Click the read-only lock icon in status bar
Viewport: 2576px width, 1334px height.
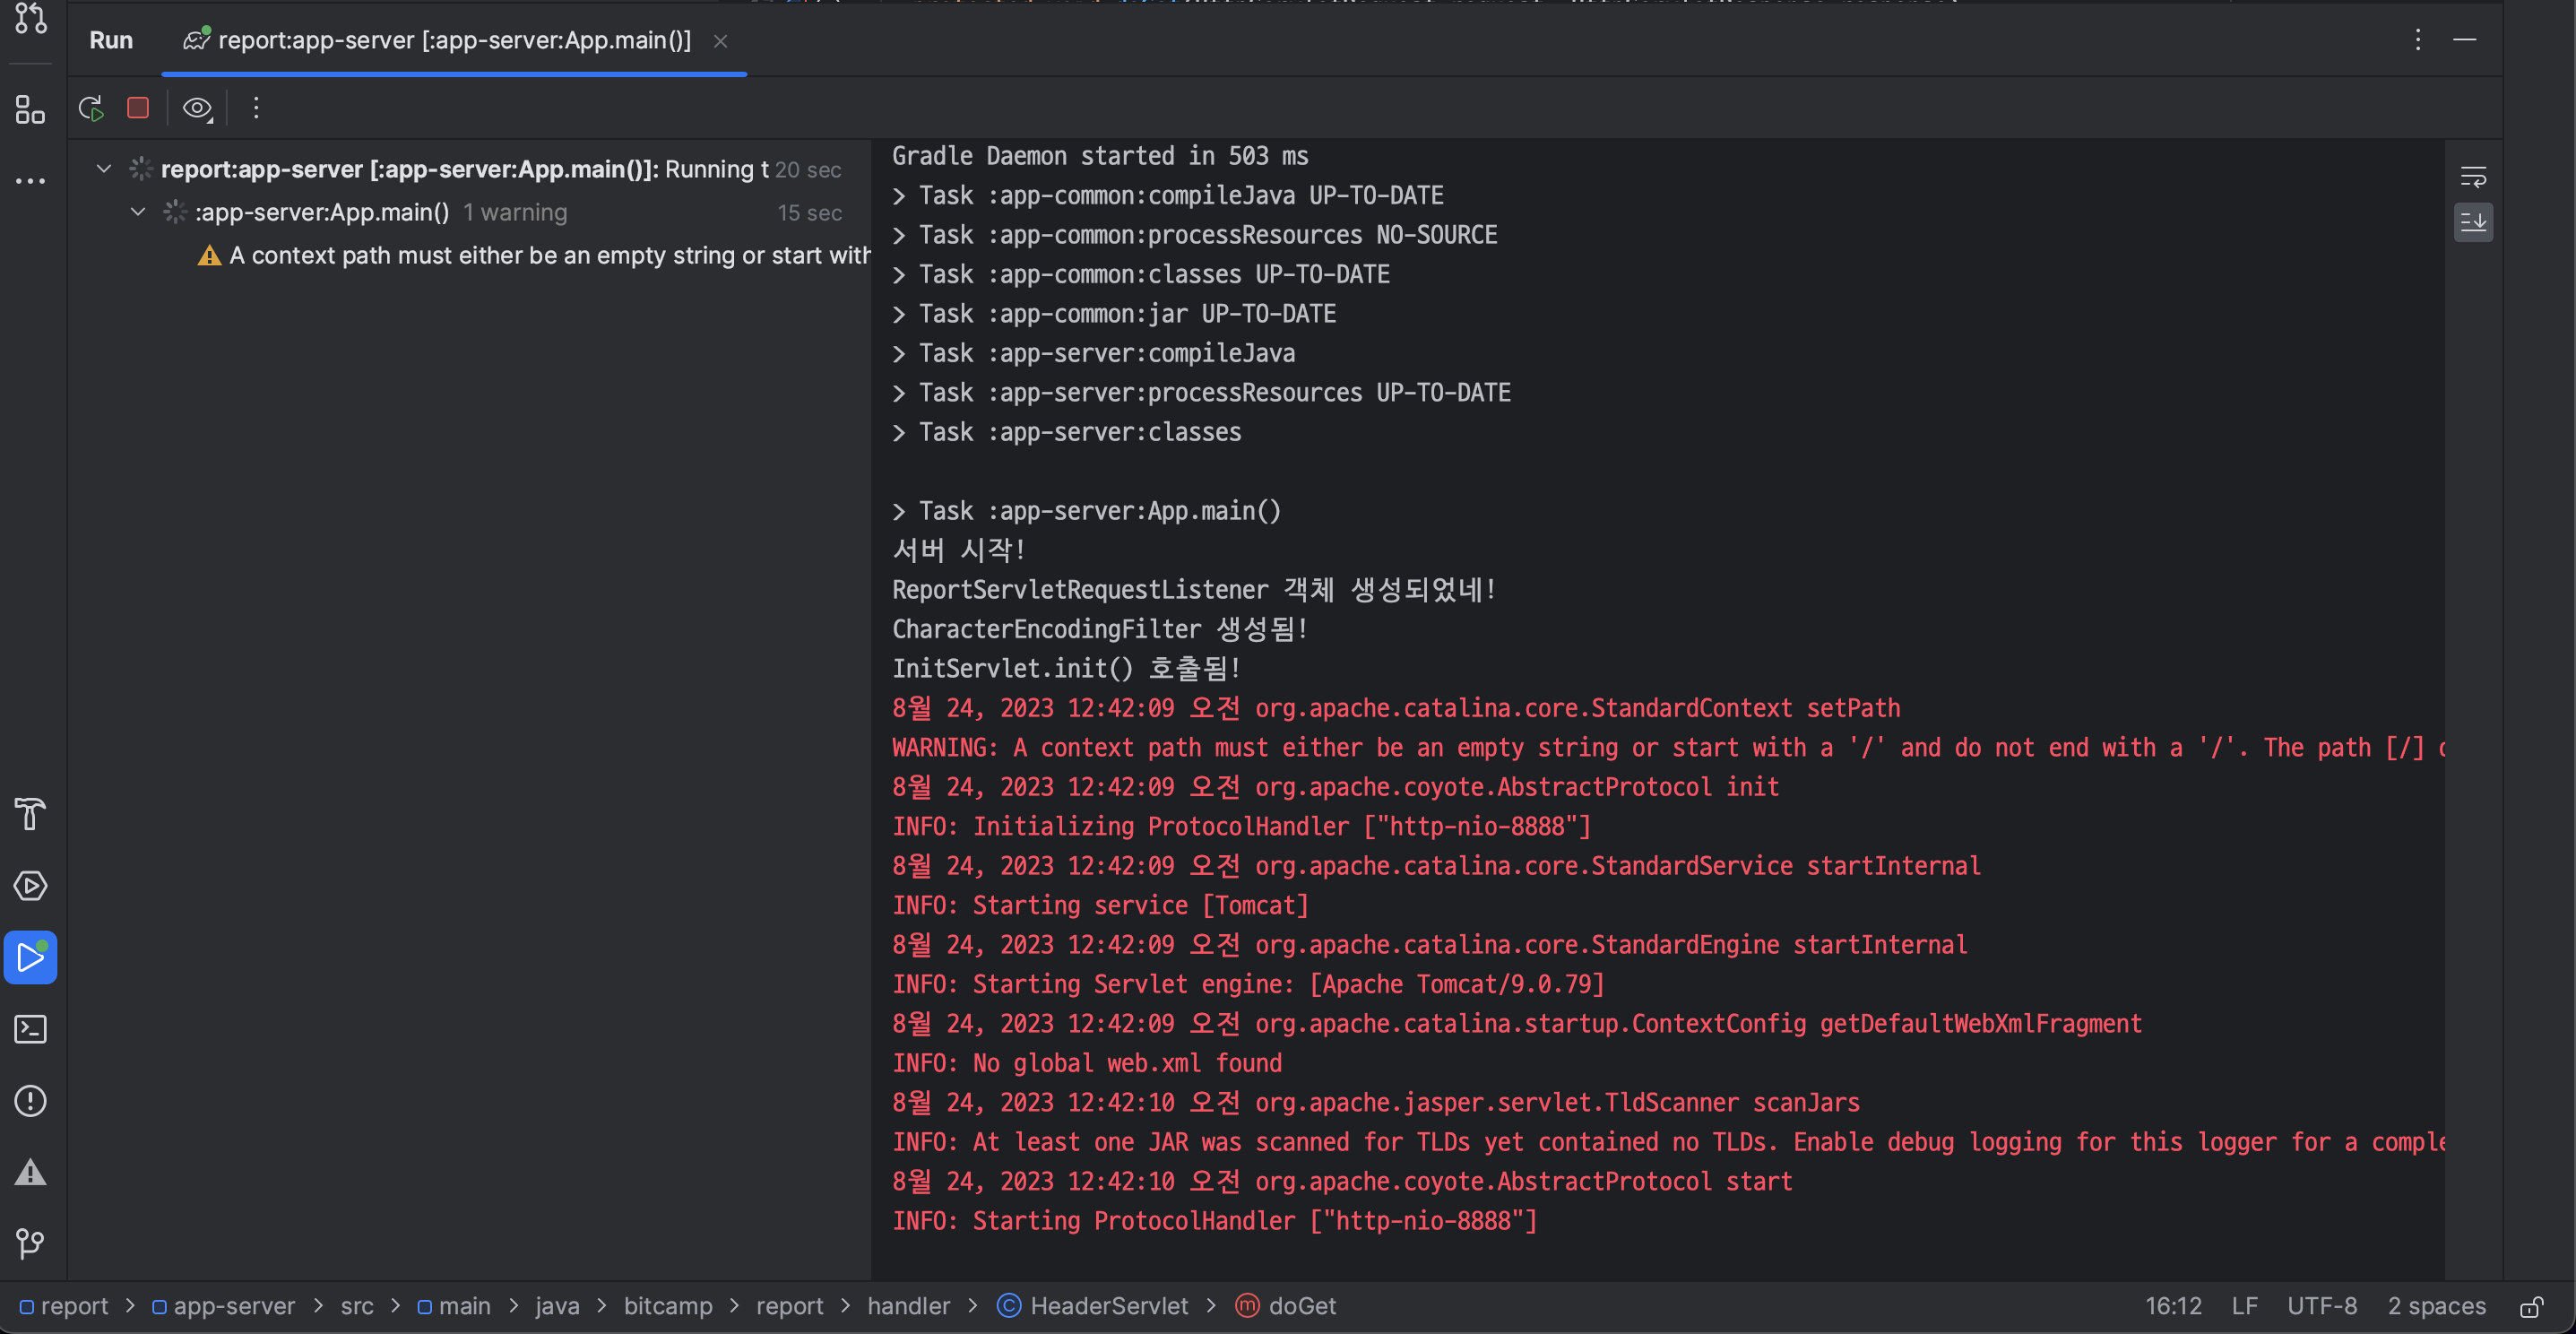2532,1306
